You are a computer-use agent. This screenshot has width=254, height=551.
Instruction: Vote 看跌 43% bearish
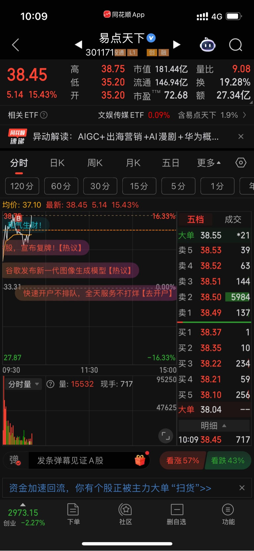(228, 460)
